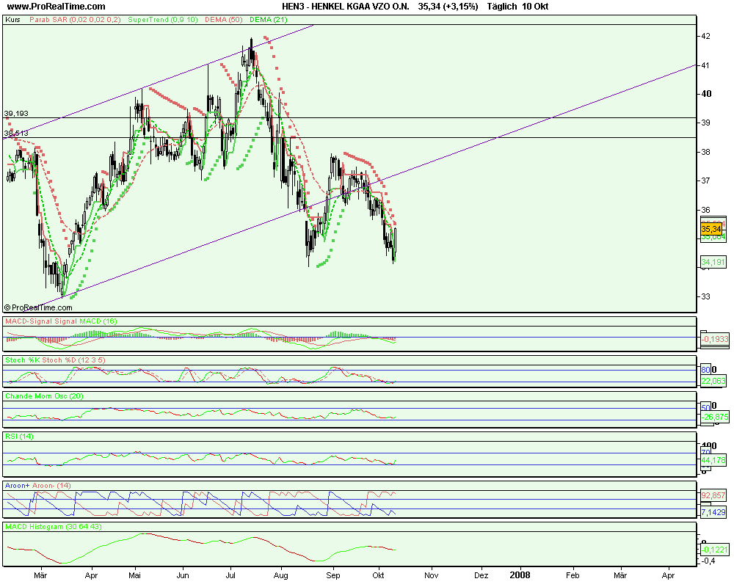Click the 44,178 RSI value tag

pyautogui.click(x=713, y=460)
